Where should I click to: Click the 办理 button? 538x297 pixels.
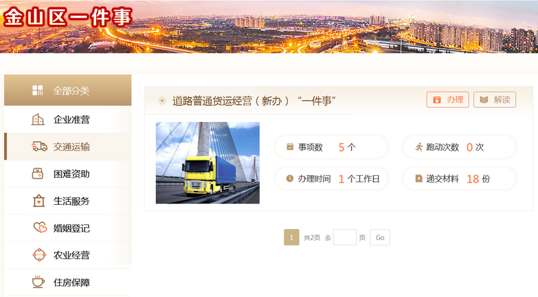(x=448, y=100)
